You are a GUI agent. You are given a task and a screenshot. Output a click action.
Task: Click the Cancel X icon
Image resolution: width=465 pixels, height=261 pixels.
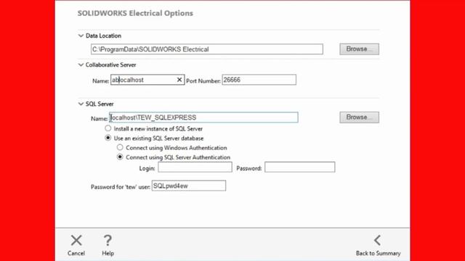point(76,240)
